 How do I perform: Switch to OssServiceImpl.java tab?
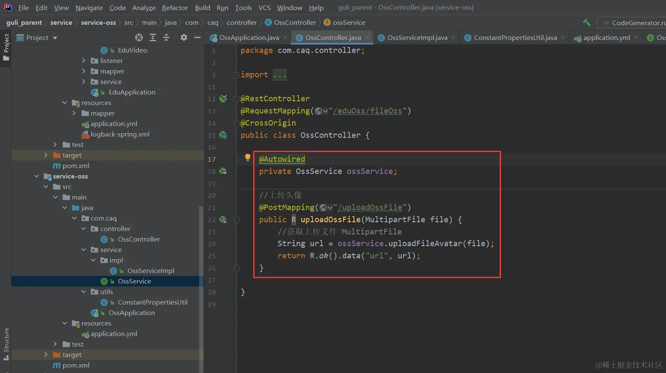point(417,37)
